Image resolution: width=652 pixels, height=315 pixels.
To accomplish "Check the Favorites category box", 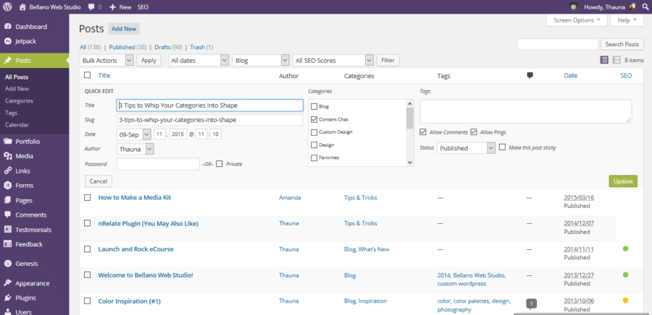I will tap(314, 158).
